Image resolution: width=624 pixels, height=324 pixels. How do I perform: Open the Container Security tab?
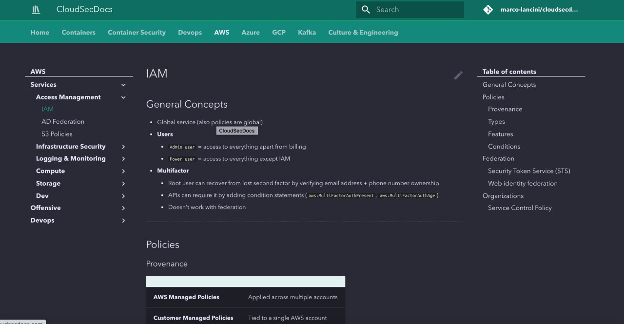pos(136,32)
